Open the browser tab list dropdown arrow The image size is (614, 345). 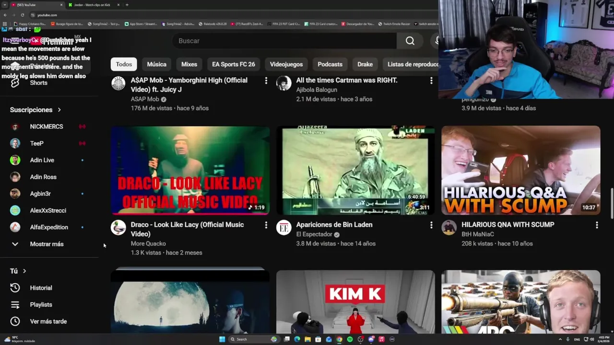(x=4, y=5)
